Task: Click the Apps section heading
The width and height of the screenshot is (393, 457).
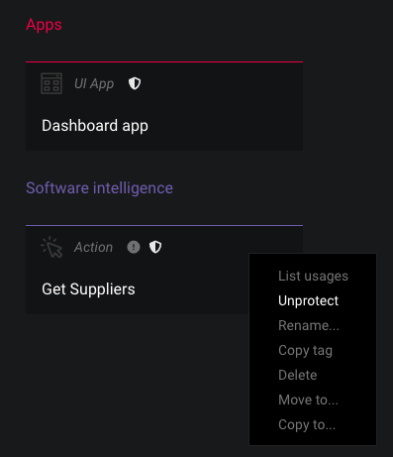Action: [44, 25]
